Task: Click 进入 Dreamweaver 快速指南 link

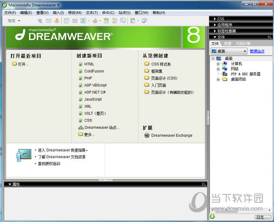Action: point(63,150)
